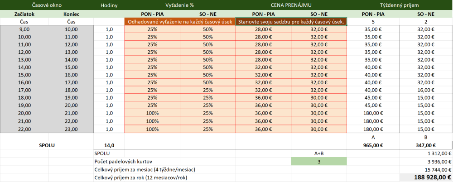Click SO-NE price in 22,00 row

(x=318, y=129)
